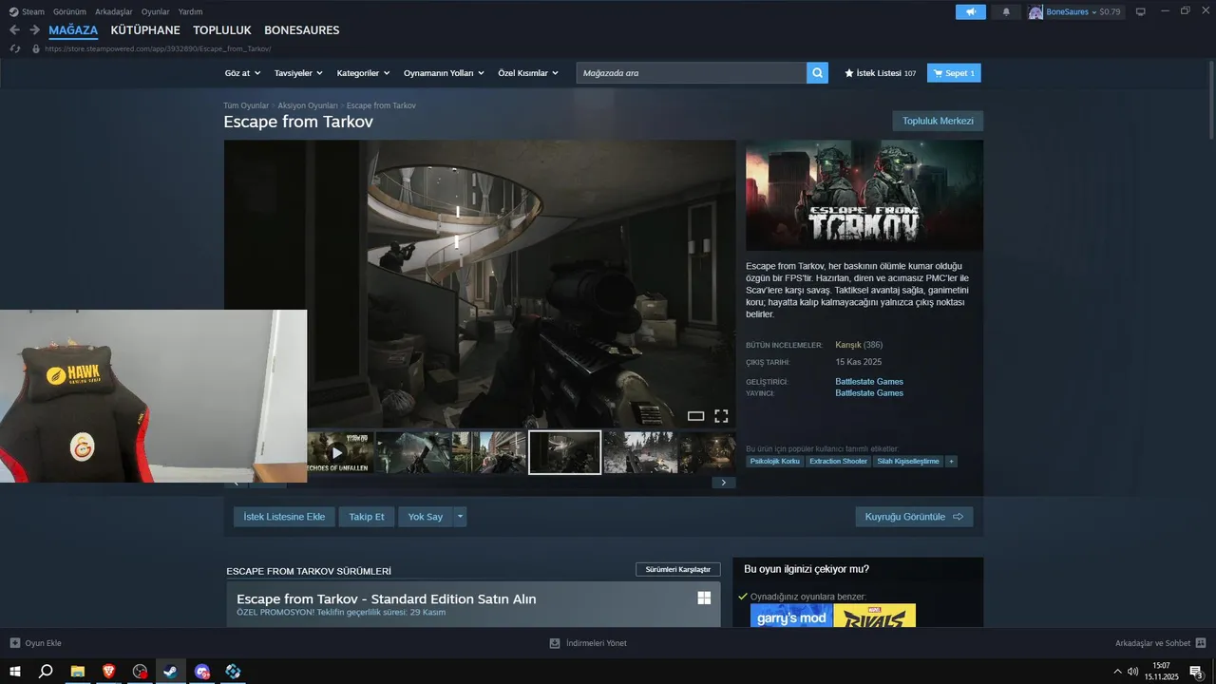The image size is (1216, 684).
Task: Switch to the TOPLULUK tab
Action: pyautogui.click(x=222, y=30)
